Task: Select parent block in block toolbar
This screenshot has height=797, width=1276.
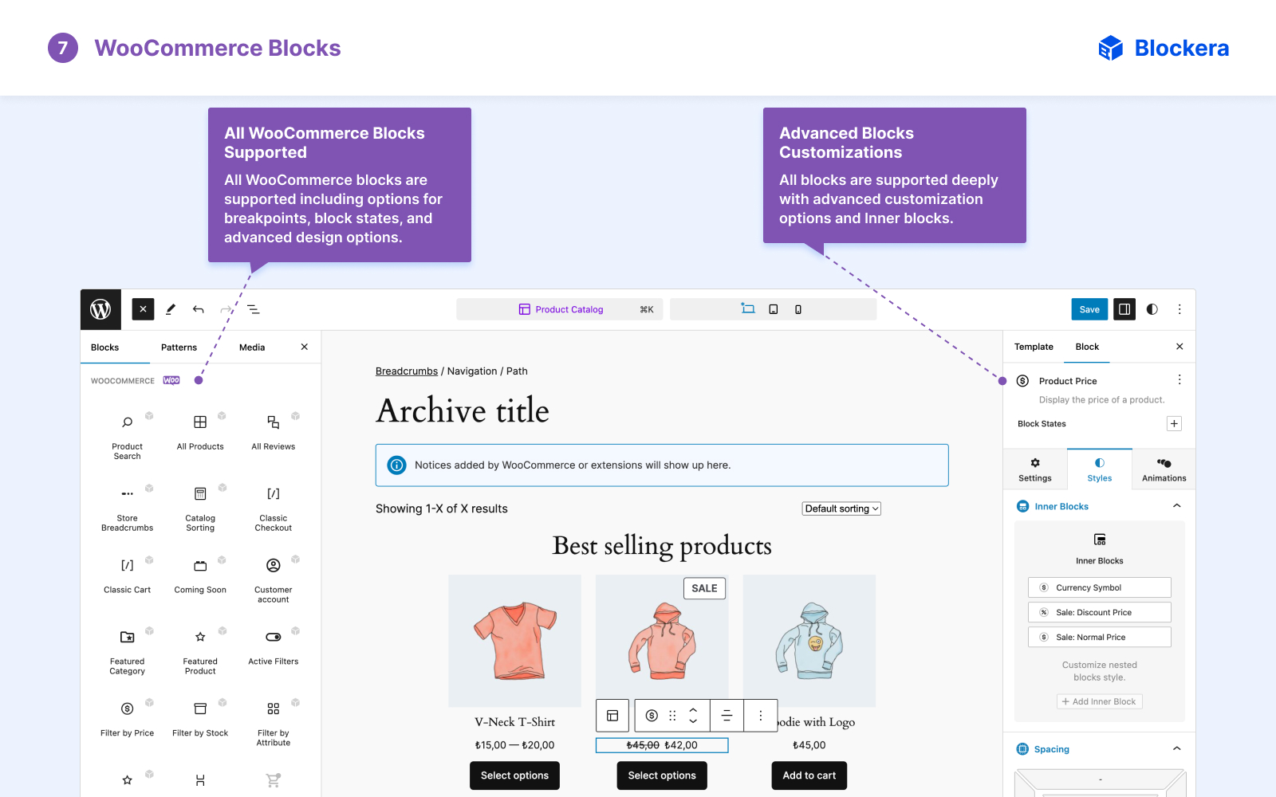Action: 612,716
